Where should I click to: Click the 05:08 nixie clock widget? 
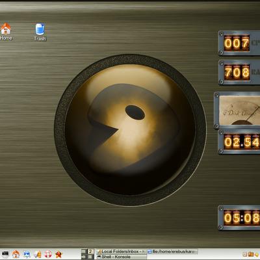click(239, 218)
